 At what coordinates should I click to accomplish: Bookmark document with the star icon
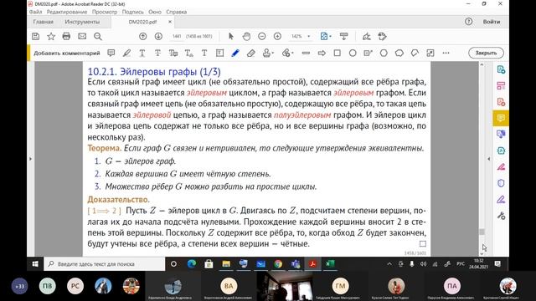[51, 36]
